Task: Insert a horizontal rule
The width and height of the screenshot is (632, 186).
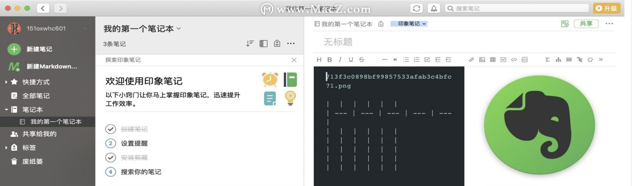Action: 384,60
